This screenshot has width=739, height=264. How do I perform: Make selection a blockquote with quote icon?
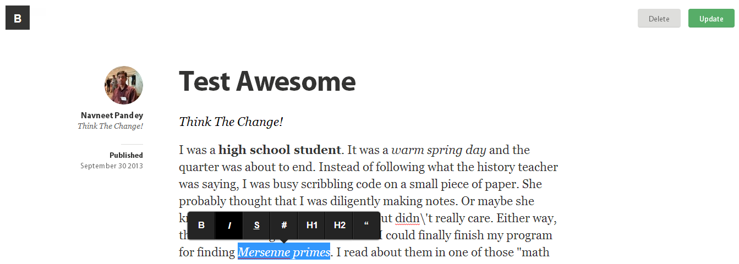(366, 226)
